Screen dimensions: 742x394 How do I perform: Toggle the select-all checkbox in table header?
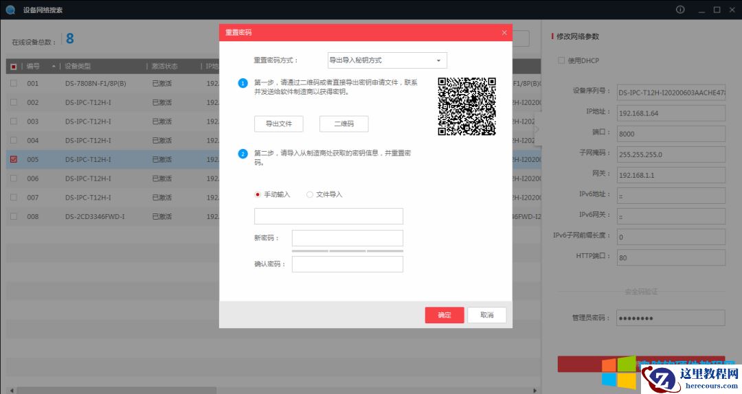14,67
